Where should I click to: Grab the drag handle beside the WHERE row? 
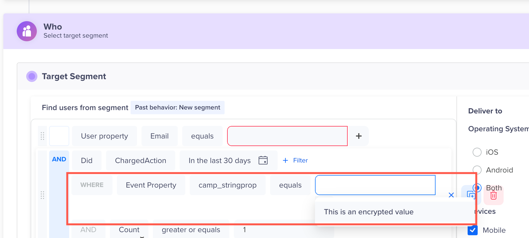coord(42,196)
